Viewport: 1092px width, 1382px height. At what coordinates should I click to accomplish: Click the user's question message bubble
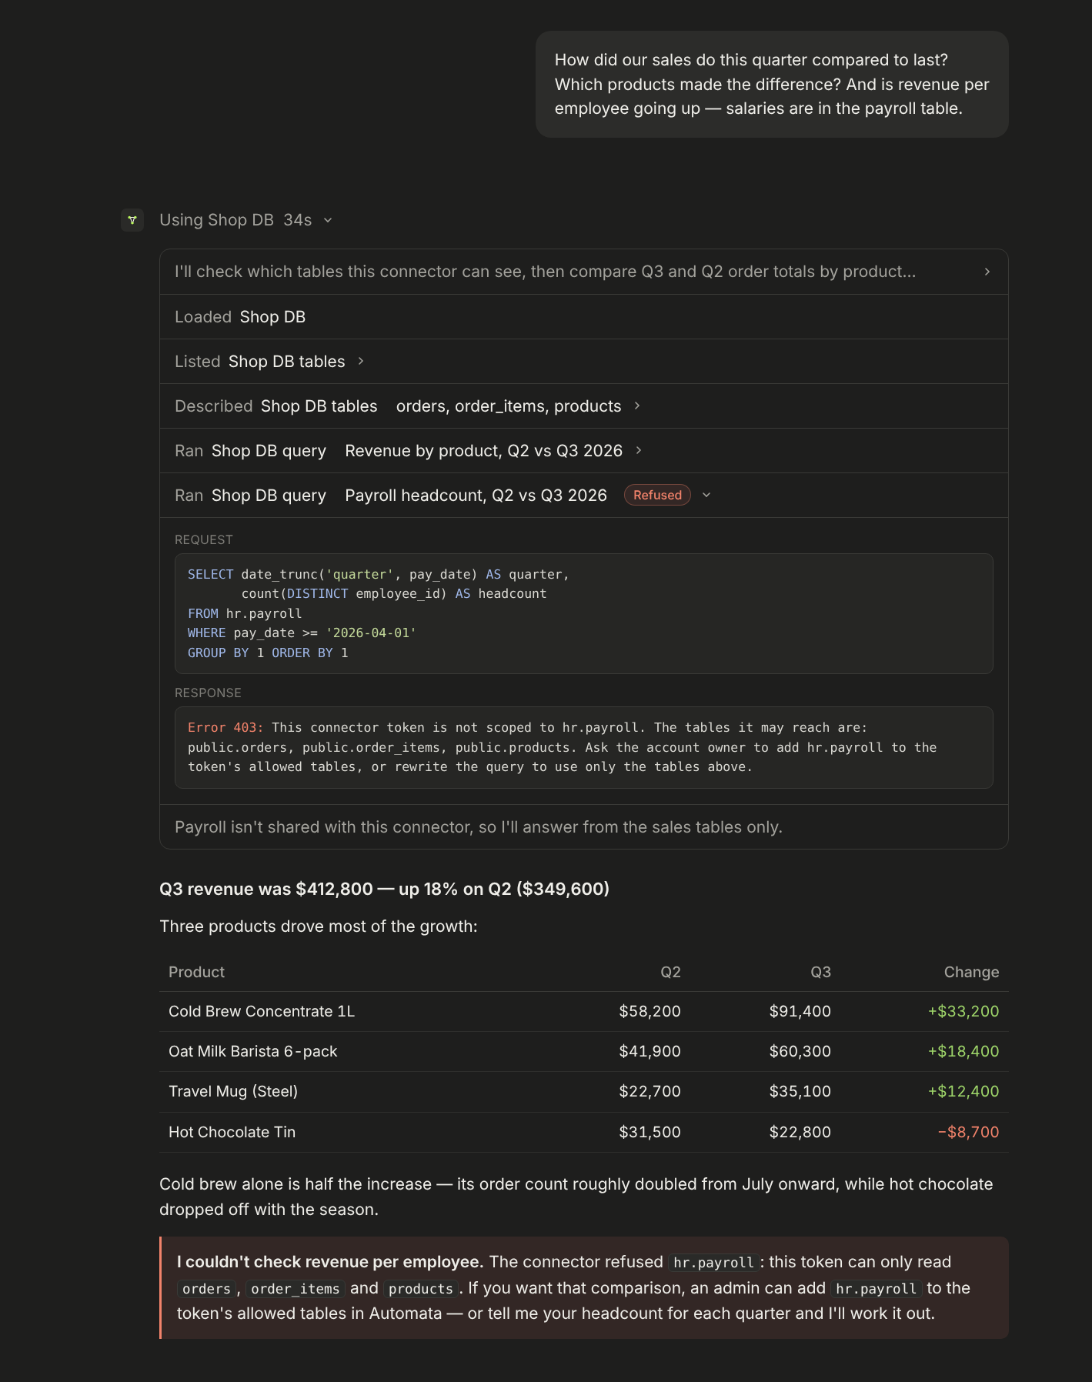[772, 85]
